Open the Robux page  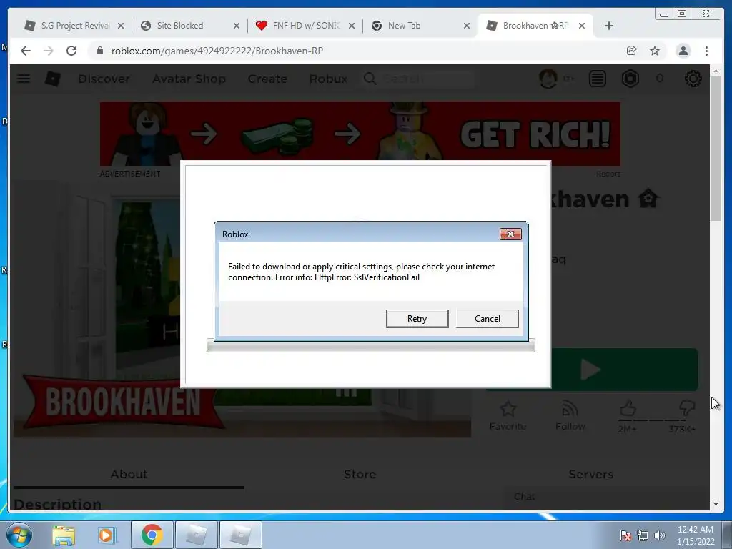(x=328, y=79)
